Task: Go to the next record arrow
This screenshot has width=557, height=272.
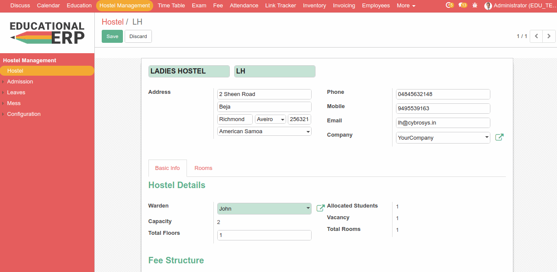Action: pos(549,36)
